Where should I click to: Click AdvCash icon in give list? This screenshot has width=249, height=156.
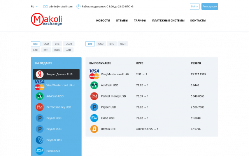[40, 96]
